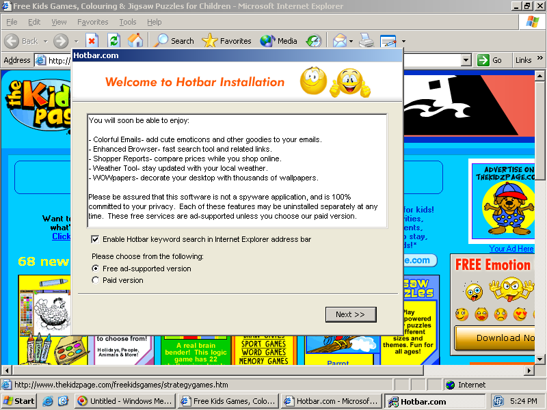Open the Forward button history dropdown
Viewport: 547px width, 410px height.
[x=76, y=41]
